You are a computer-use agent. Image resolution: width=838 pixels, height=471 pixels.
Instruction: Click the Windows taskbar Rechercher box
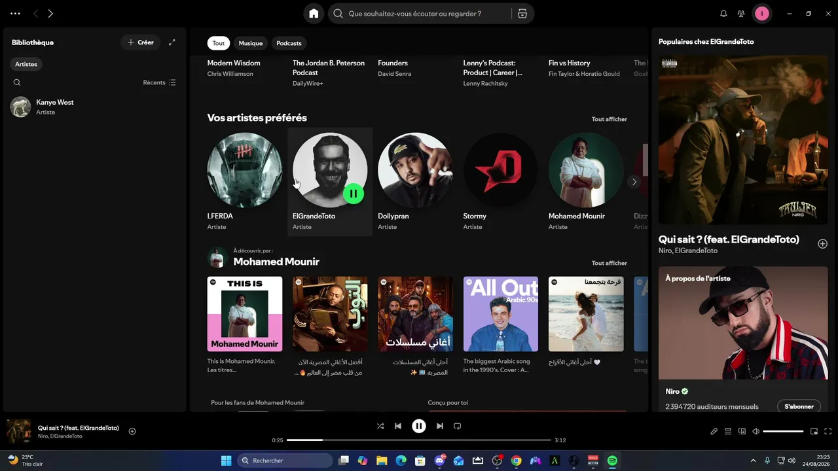tap(285, 461)
